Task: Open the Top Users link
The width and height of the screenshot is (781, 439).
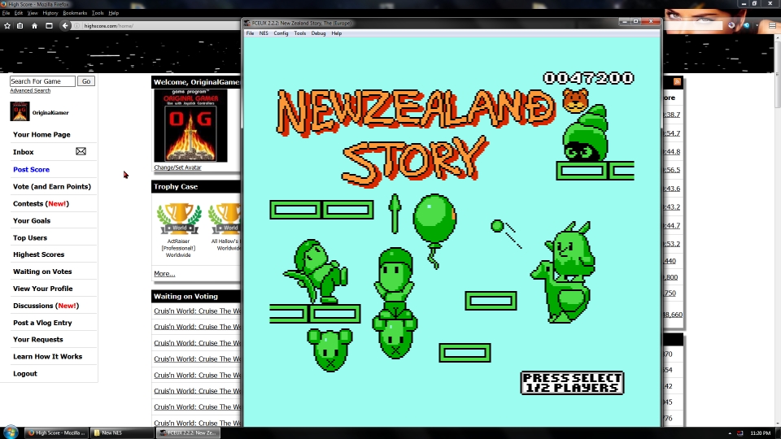Action: pyautogui.click(x=30, y=238)
